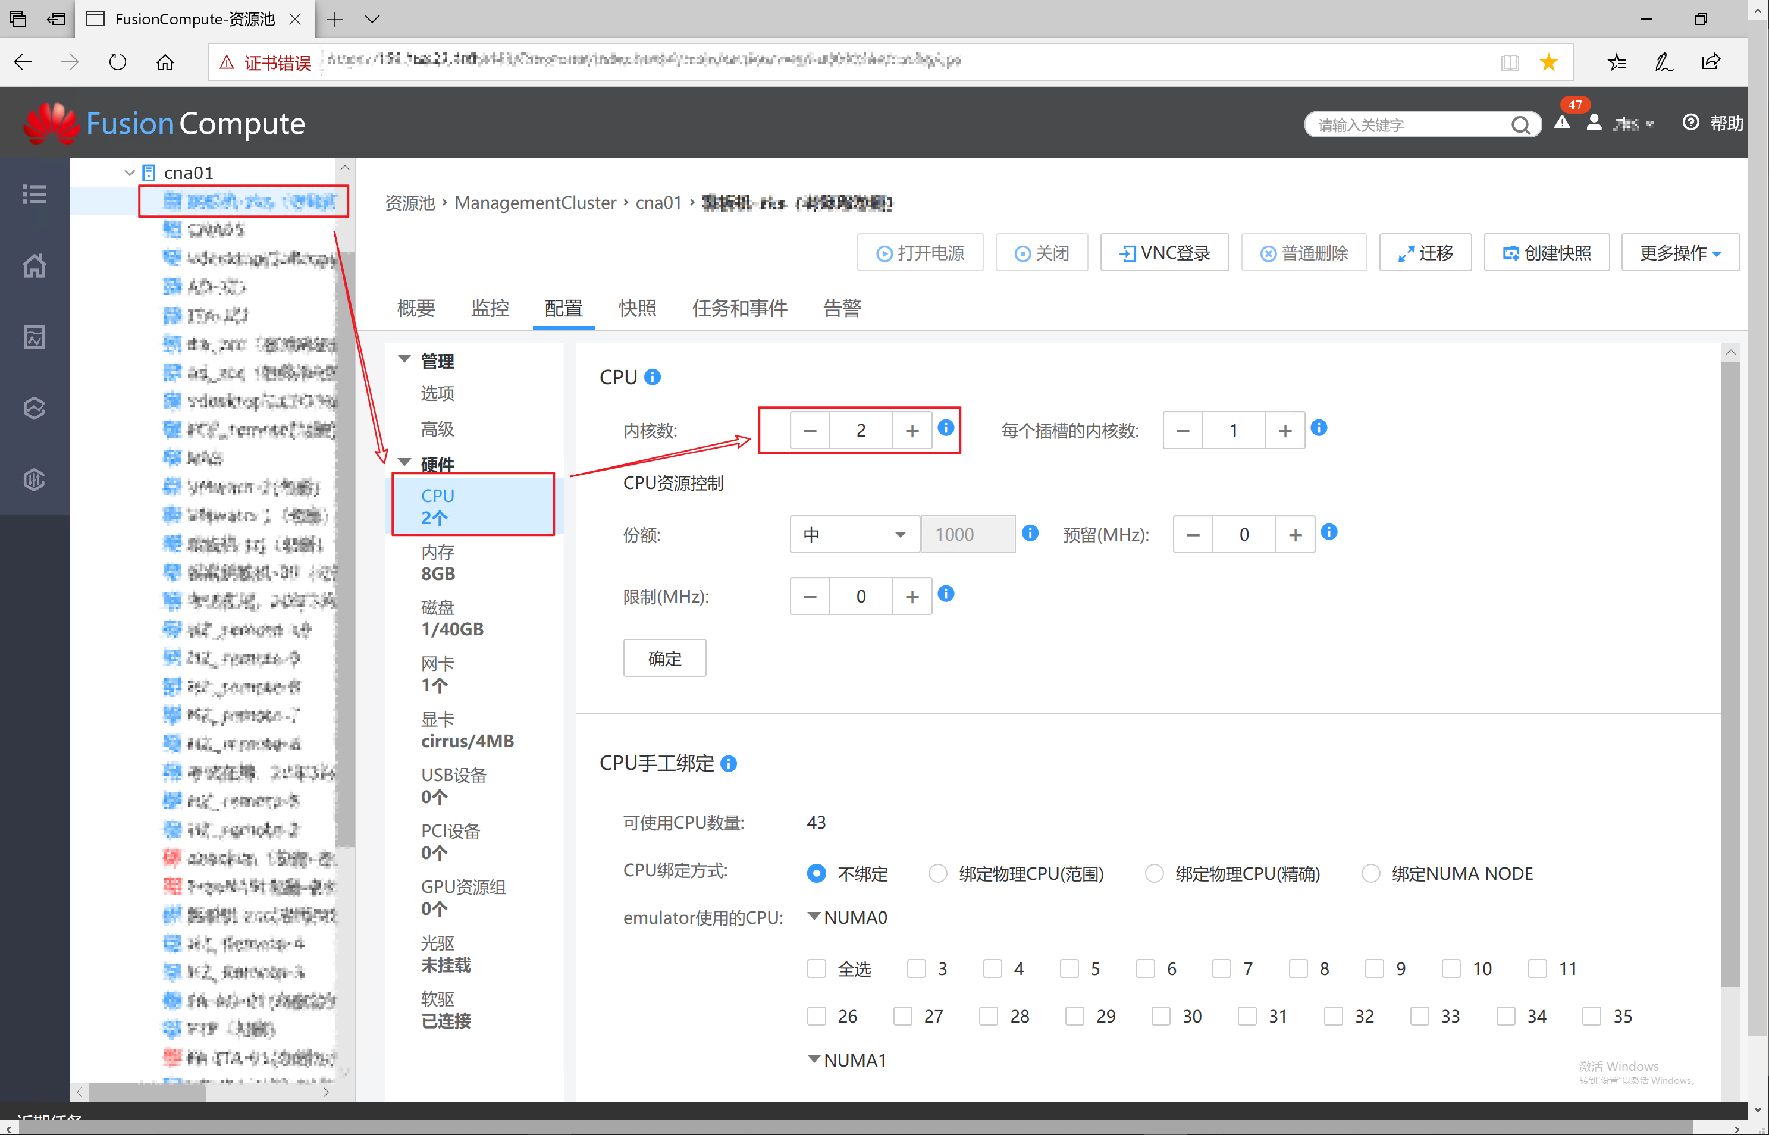Viewport: 1769px width, 1135px height.
Task: Click the 确定 button
Action: pos(664,658)
